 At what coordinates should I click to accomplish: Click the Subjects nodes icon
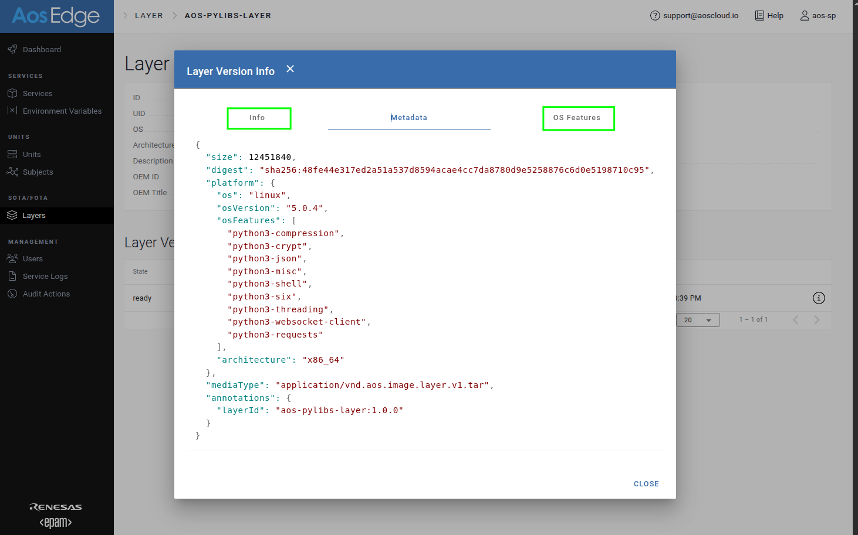click(12, 172)
